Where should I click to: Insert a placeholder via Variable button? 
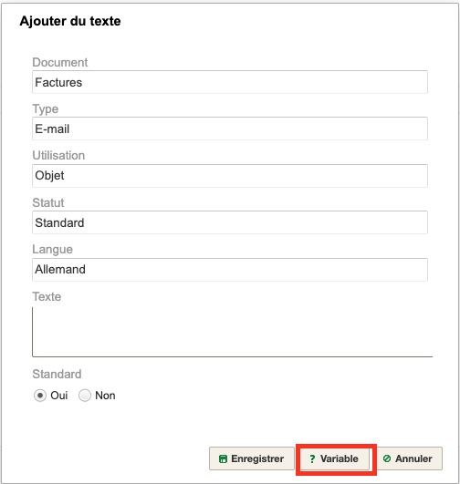(x=334, y=458)
